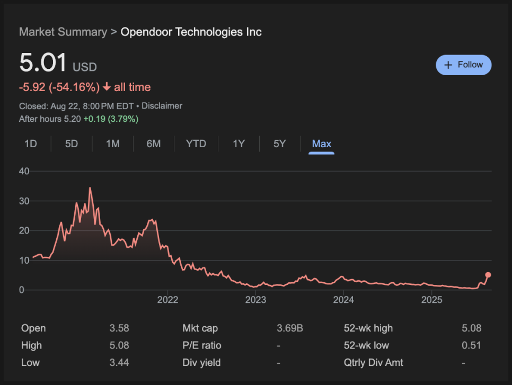Click the 52-wk low label
Viewport: 512px width, 385px height.
click(x=366, y=345)
